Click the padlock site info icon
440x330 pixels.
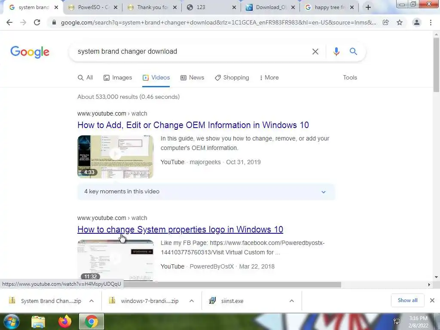(x=54, y=22)
